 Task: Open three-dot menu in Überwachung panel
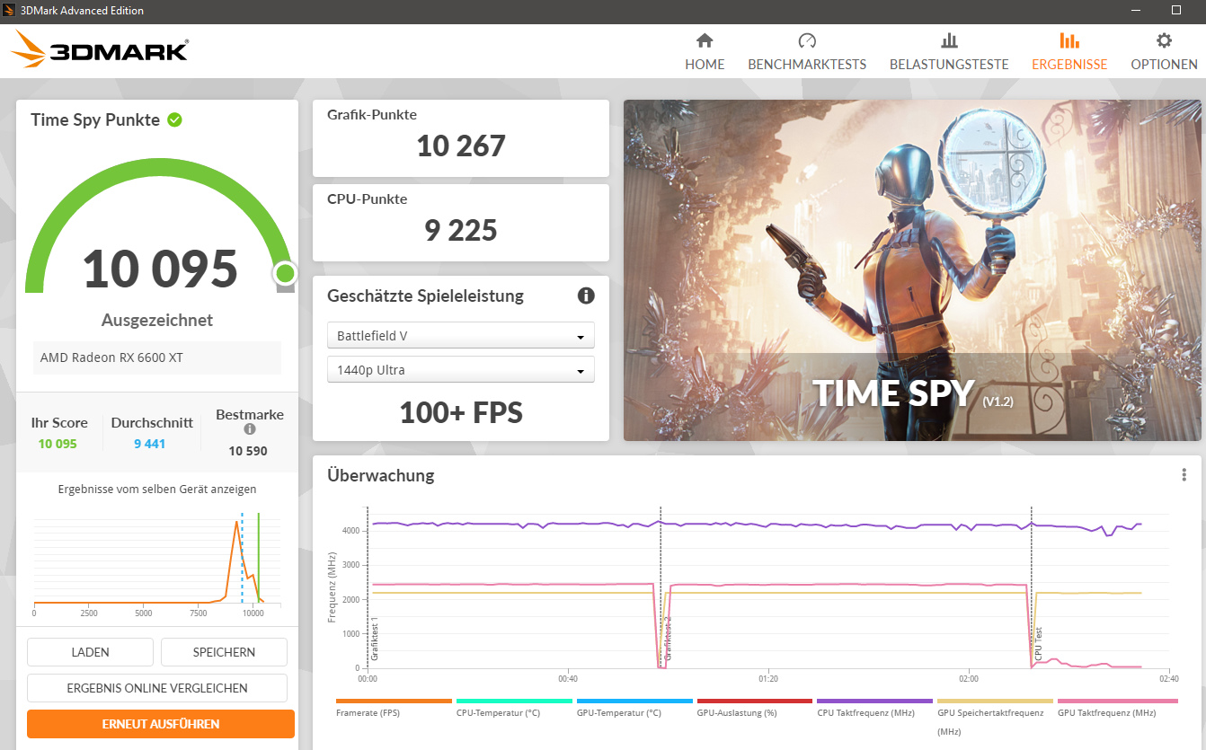click(x=1184, y=475)
